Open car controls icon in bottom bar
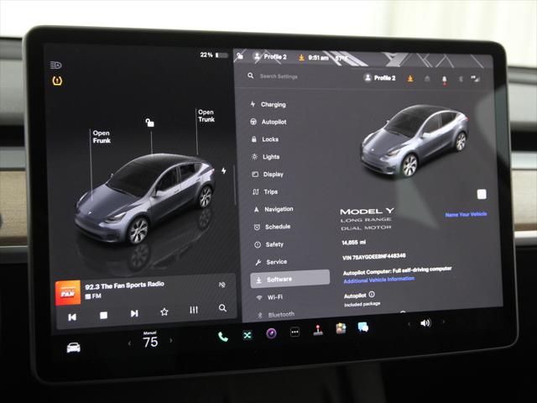The width and height of the screenshot is (537, 403). click(x=73, y=348)
